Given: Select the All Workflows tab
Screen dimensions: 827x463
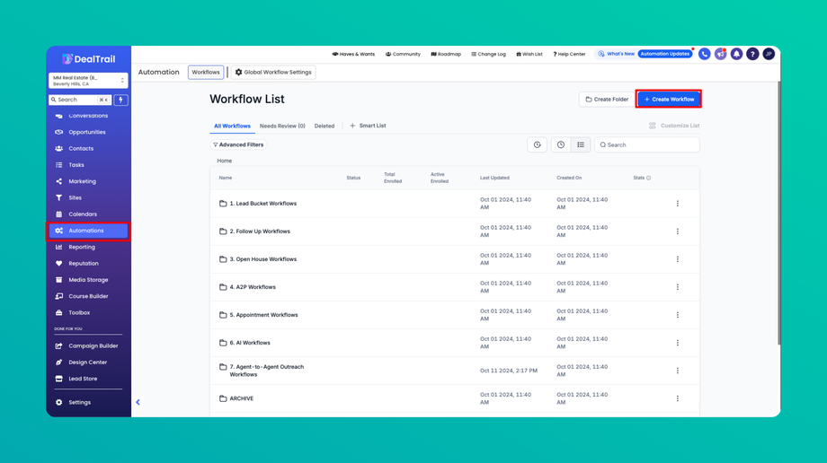Looking at the screenshot, I should 232,126.
